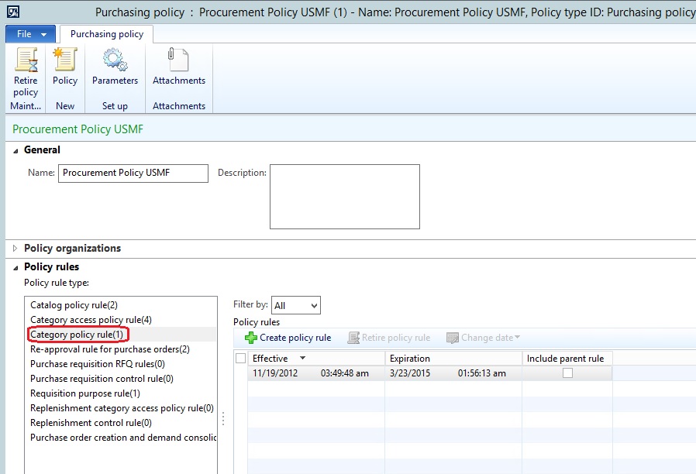This screenshot has width=696, height=474.
Task: Click inside the Description text box
Action: pyautogui.click(x=344, y=196)
